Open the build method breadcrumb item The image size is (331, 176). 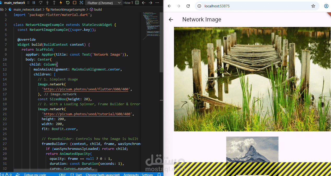click(x=96, y=9)
